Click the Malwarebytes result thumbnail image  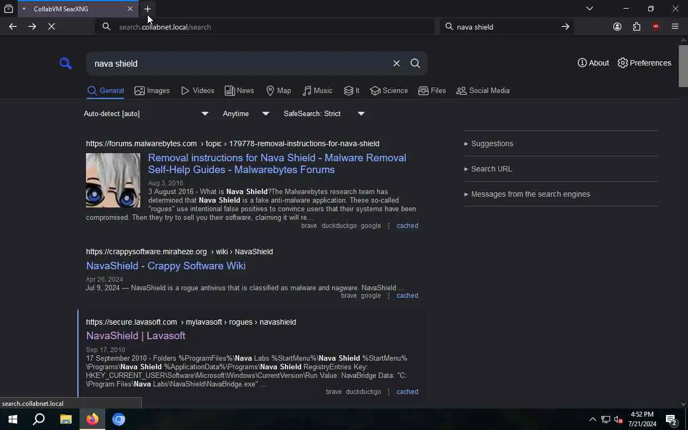pyautogui.click(x=113, y=180)
